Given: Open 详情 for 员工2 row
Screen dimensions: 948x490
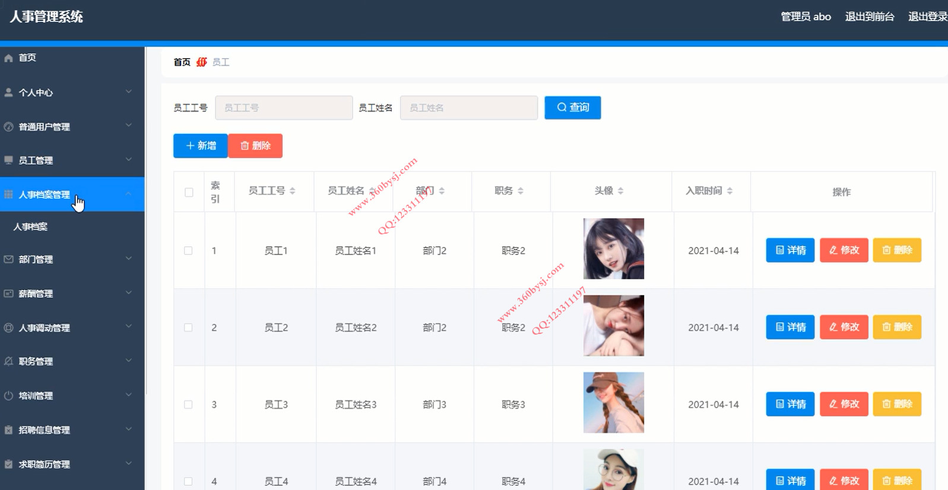Looking at the screenshot, I should coord(790,327).
